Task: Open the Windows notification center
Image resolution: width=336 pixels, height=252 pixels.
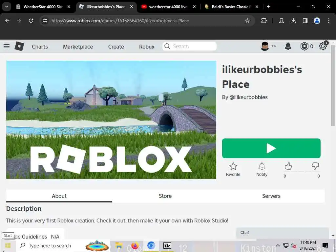Action: pos(325,245)
